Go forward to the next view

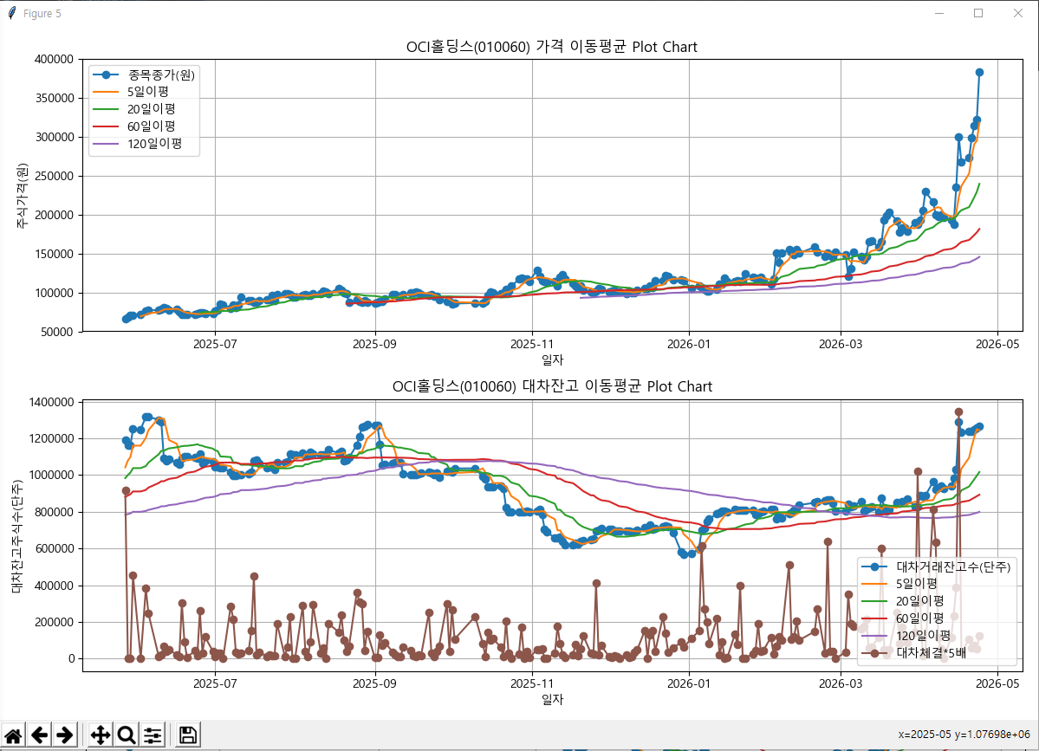(64, 735)
